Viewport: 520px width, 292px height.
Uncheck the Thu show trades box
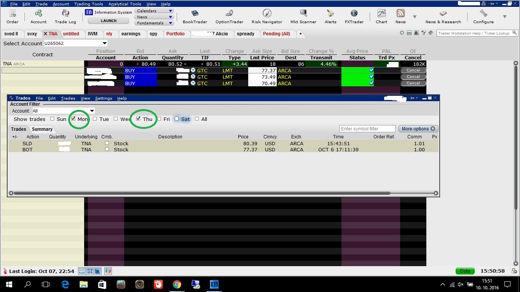[139, 119]
